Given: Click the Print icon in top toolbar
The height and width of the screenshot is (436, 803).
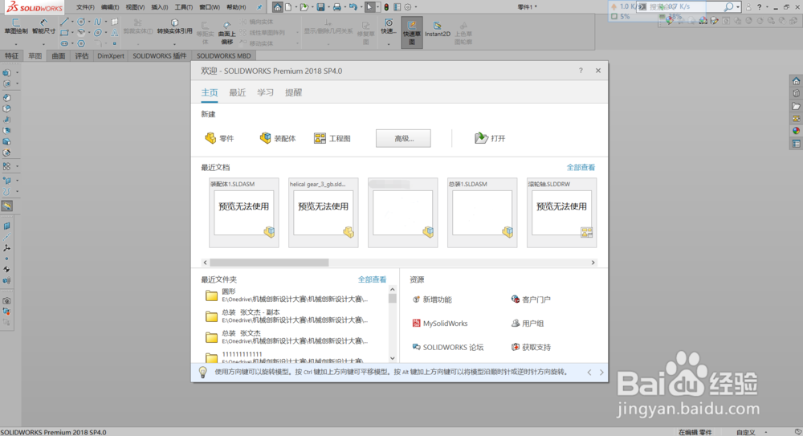Looking at the screenshot, I should click(336, 7).
